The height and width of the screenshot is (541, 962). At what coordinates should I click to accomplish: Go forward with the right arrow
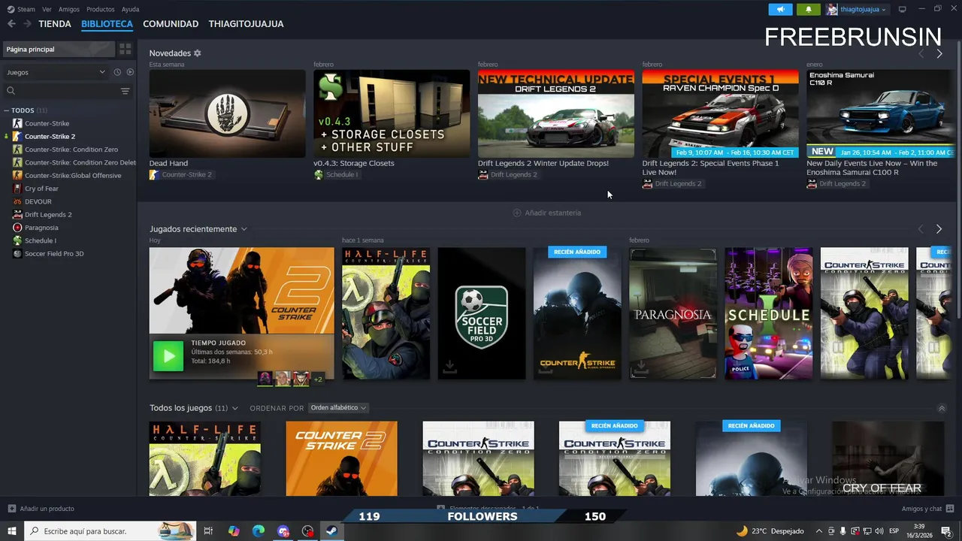pyautogui.click(x=27, y=24)
